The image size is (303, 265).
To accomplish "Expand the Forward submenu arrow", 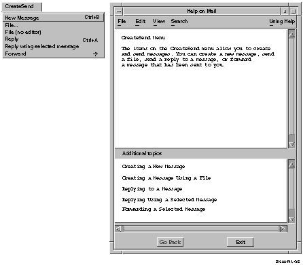I will (95, 54).
